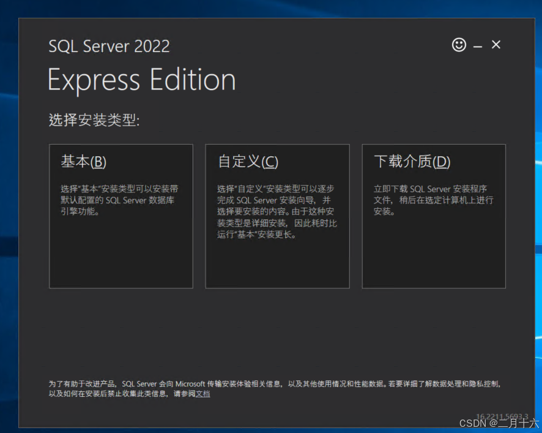Screen dimensions: 542x433
Task: Choose the 基本(B) installation type
Action: (x=121, y=216)
